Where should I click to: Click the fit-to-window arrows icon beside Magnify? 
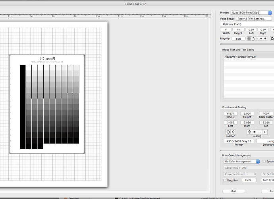(249, 39)
